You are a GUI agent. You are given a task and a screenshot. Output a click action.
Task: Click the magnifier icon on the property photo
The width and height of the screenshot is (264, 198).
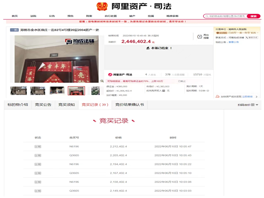coord(102,81)
